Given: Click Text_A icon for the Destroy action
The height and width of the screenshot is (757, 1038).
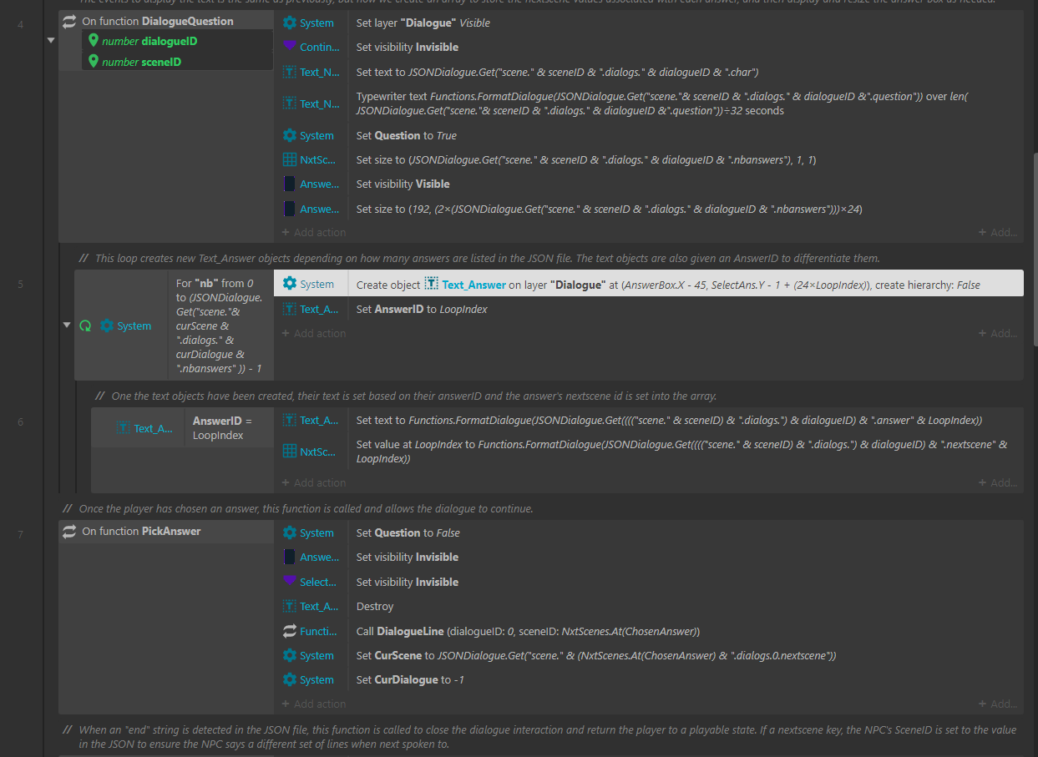Looking at the screenshot, I should pyautogui.click(x=290, y=606).
